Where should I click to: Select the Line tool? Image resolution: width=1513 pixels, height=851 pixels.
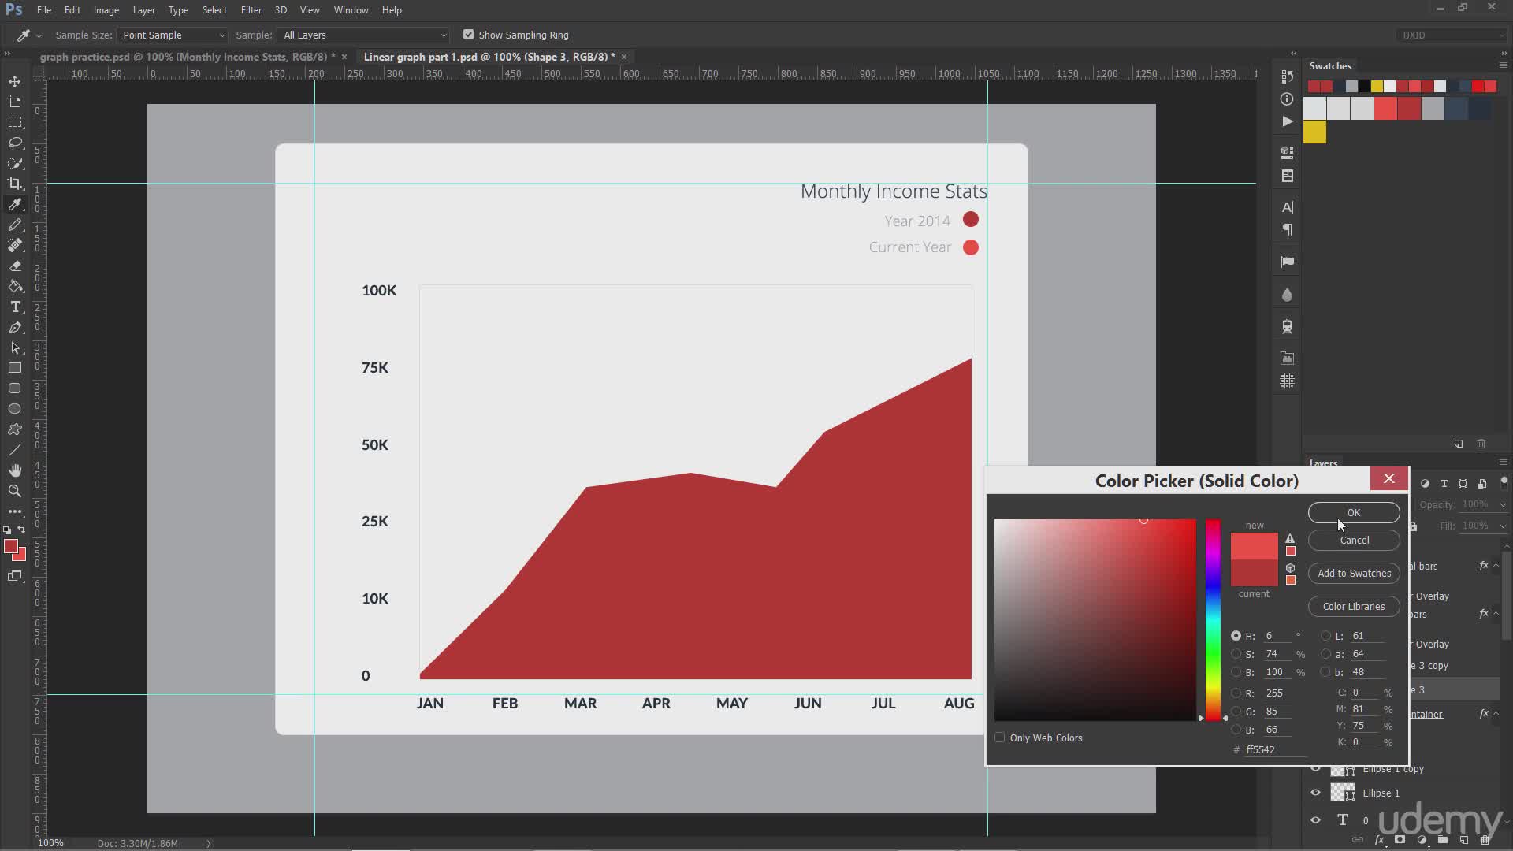pyautogui.click(x=15, y=450)
